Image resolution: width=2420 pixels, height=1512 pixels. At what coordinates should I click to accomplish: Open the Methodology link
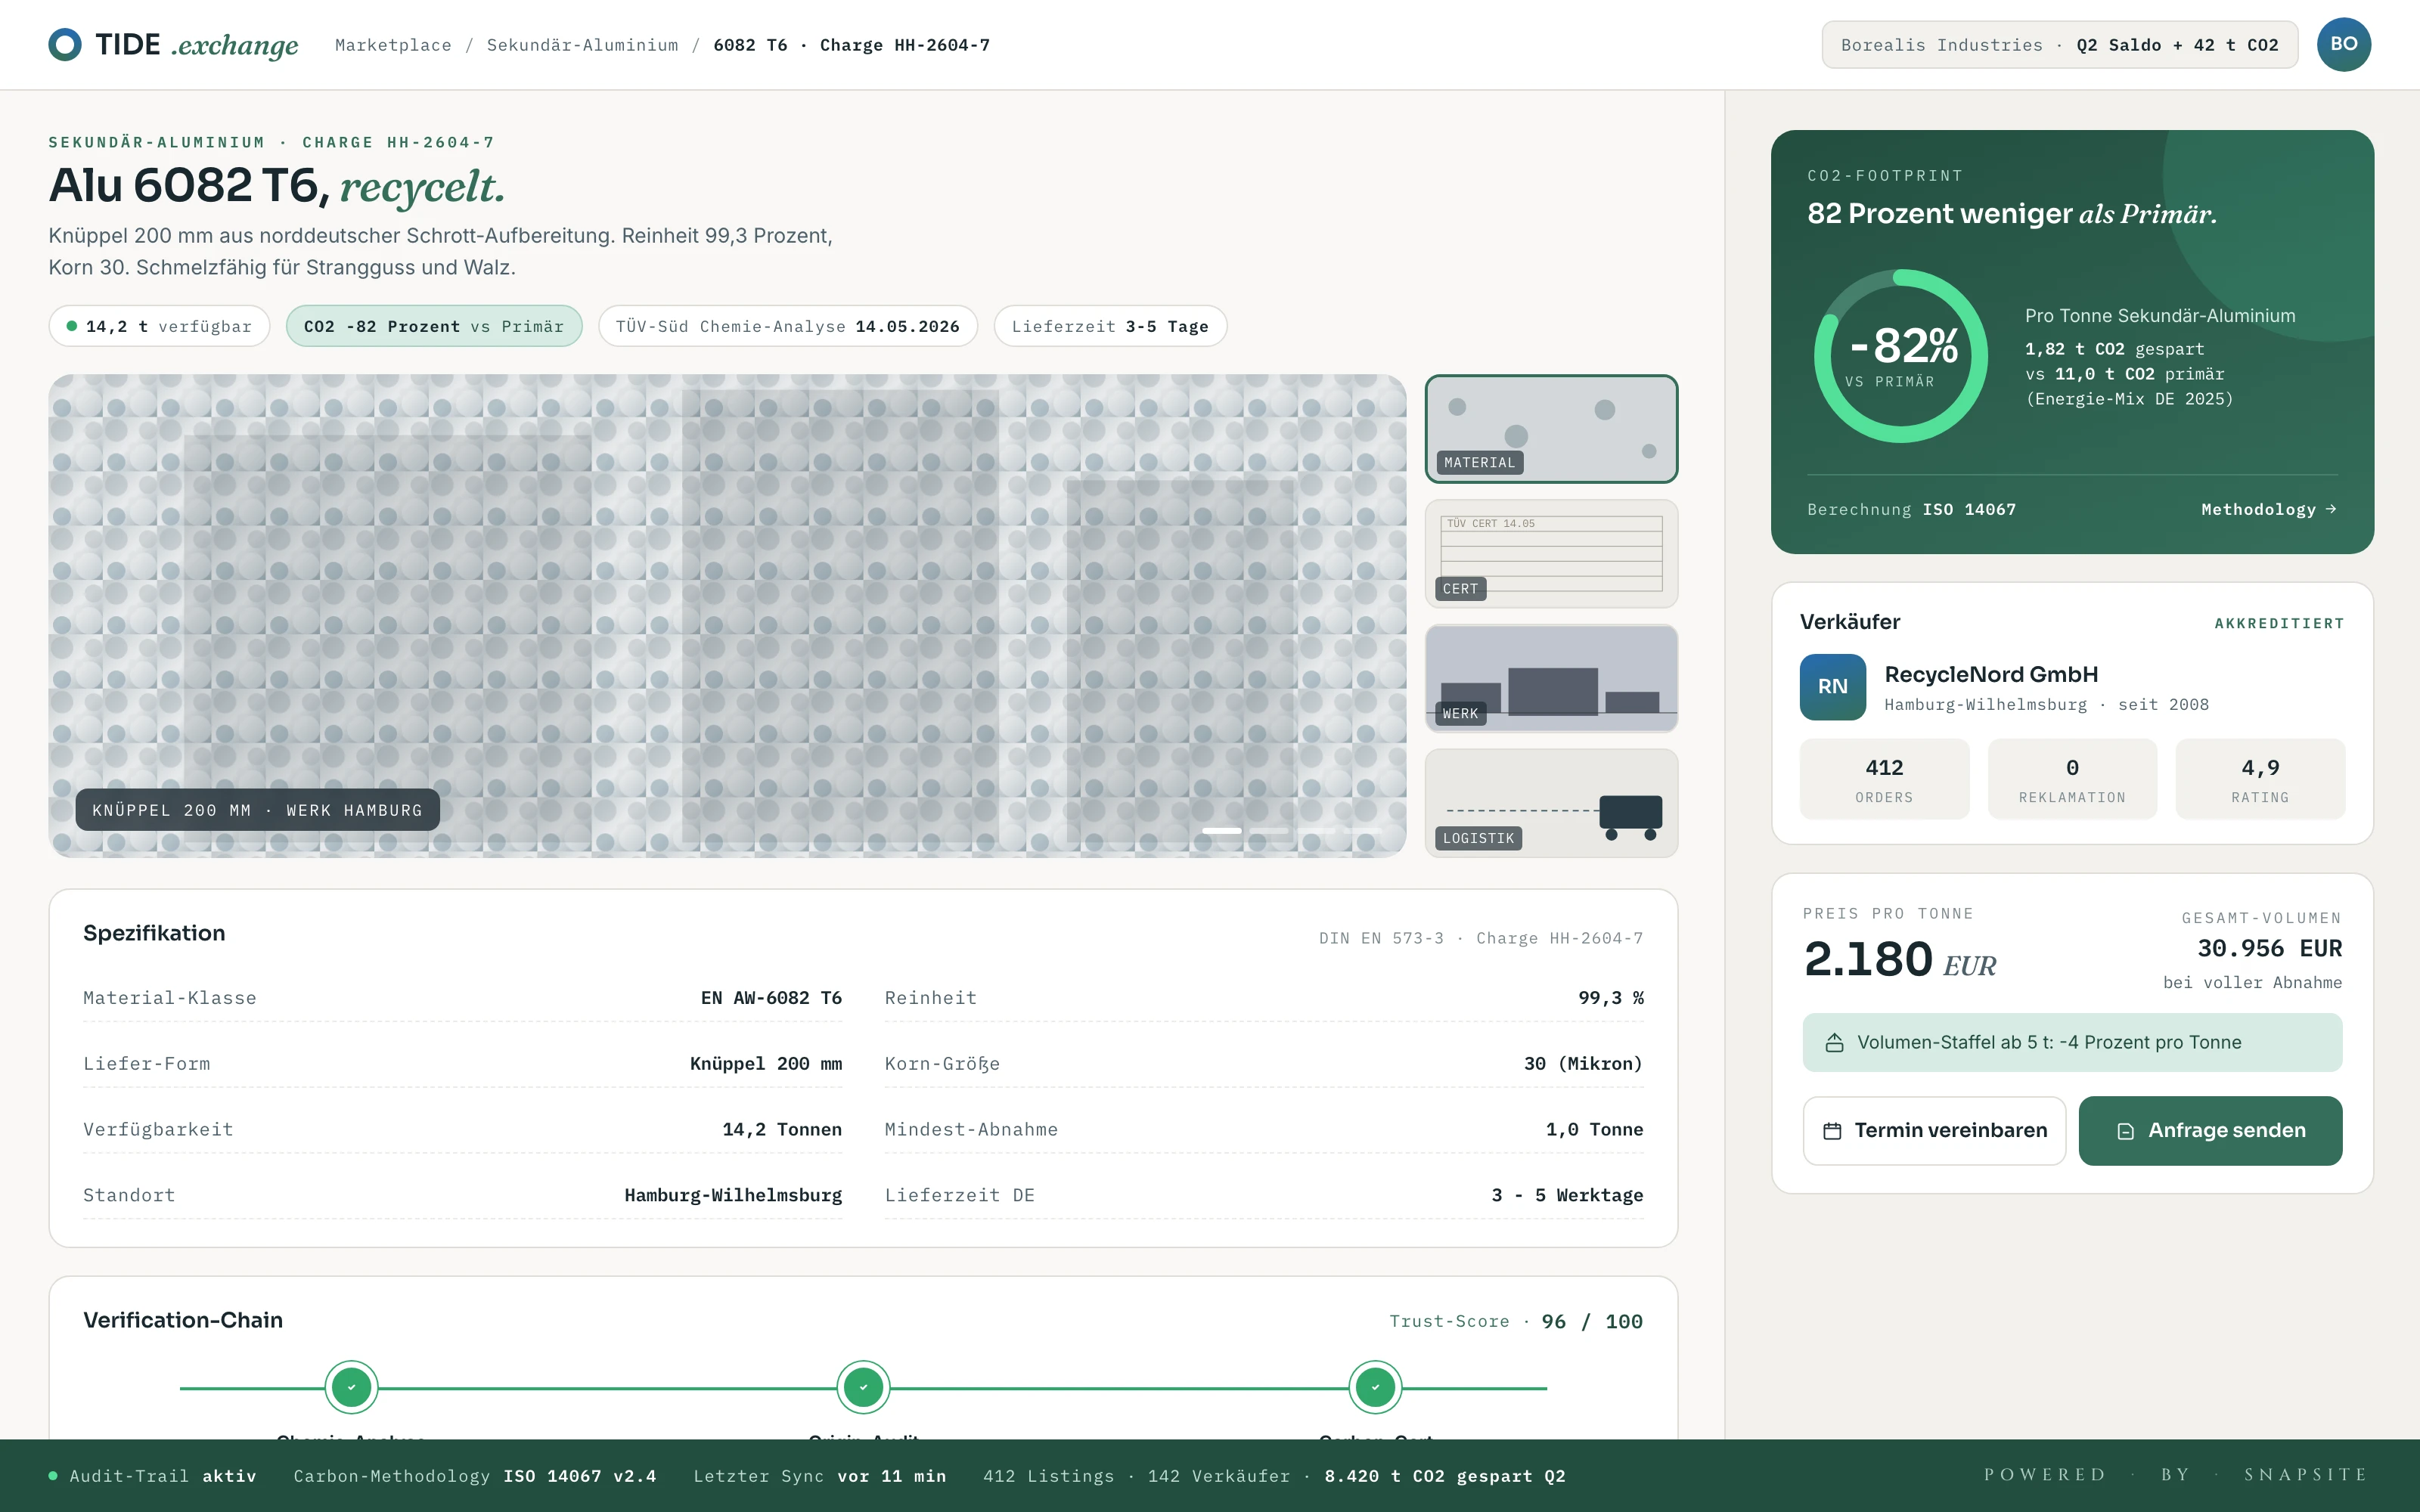tap(2268, 509)
